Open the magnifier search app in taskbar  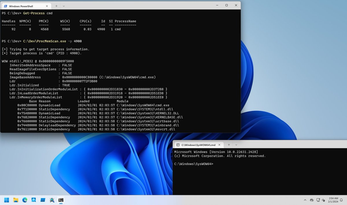point(34,200)
